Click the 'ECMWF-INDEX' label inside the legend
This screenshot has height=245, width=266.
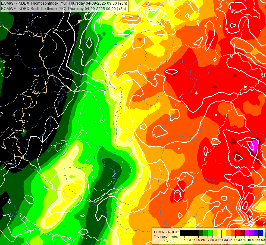point(165,232)
